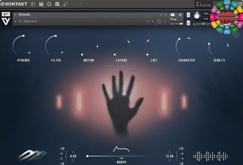Toggle the Mute M button
This screenshot has width=243, height=165.
coord(188,23)
